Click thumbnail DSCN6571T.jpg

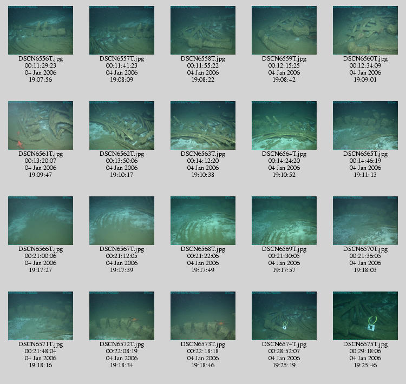(41, 316)
